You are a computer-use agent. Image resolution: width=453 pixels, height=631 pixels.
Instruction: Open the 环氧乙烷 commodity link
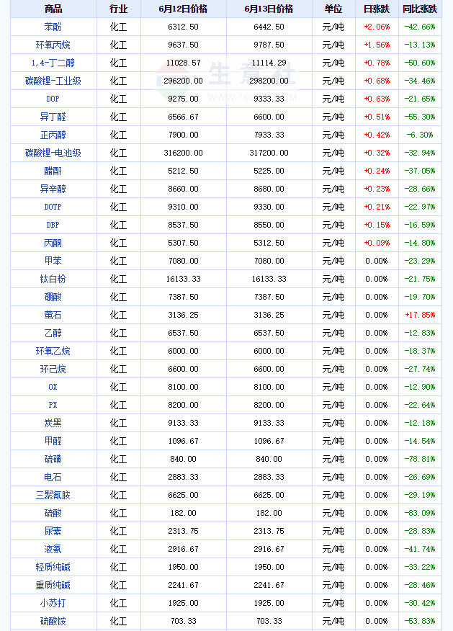pos(53,351)
